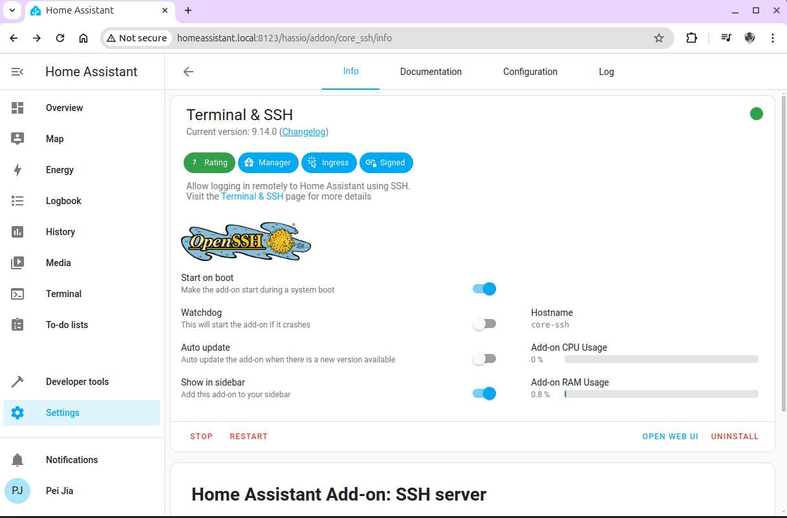787x518 pixels.
Task: Click the Rating 7 chip
Action: [x=210, y=163]
